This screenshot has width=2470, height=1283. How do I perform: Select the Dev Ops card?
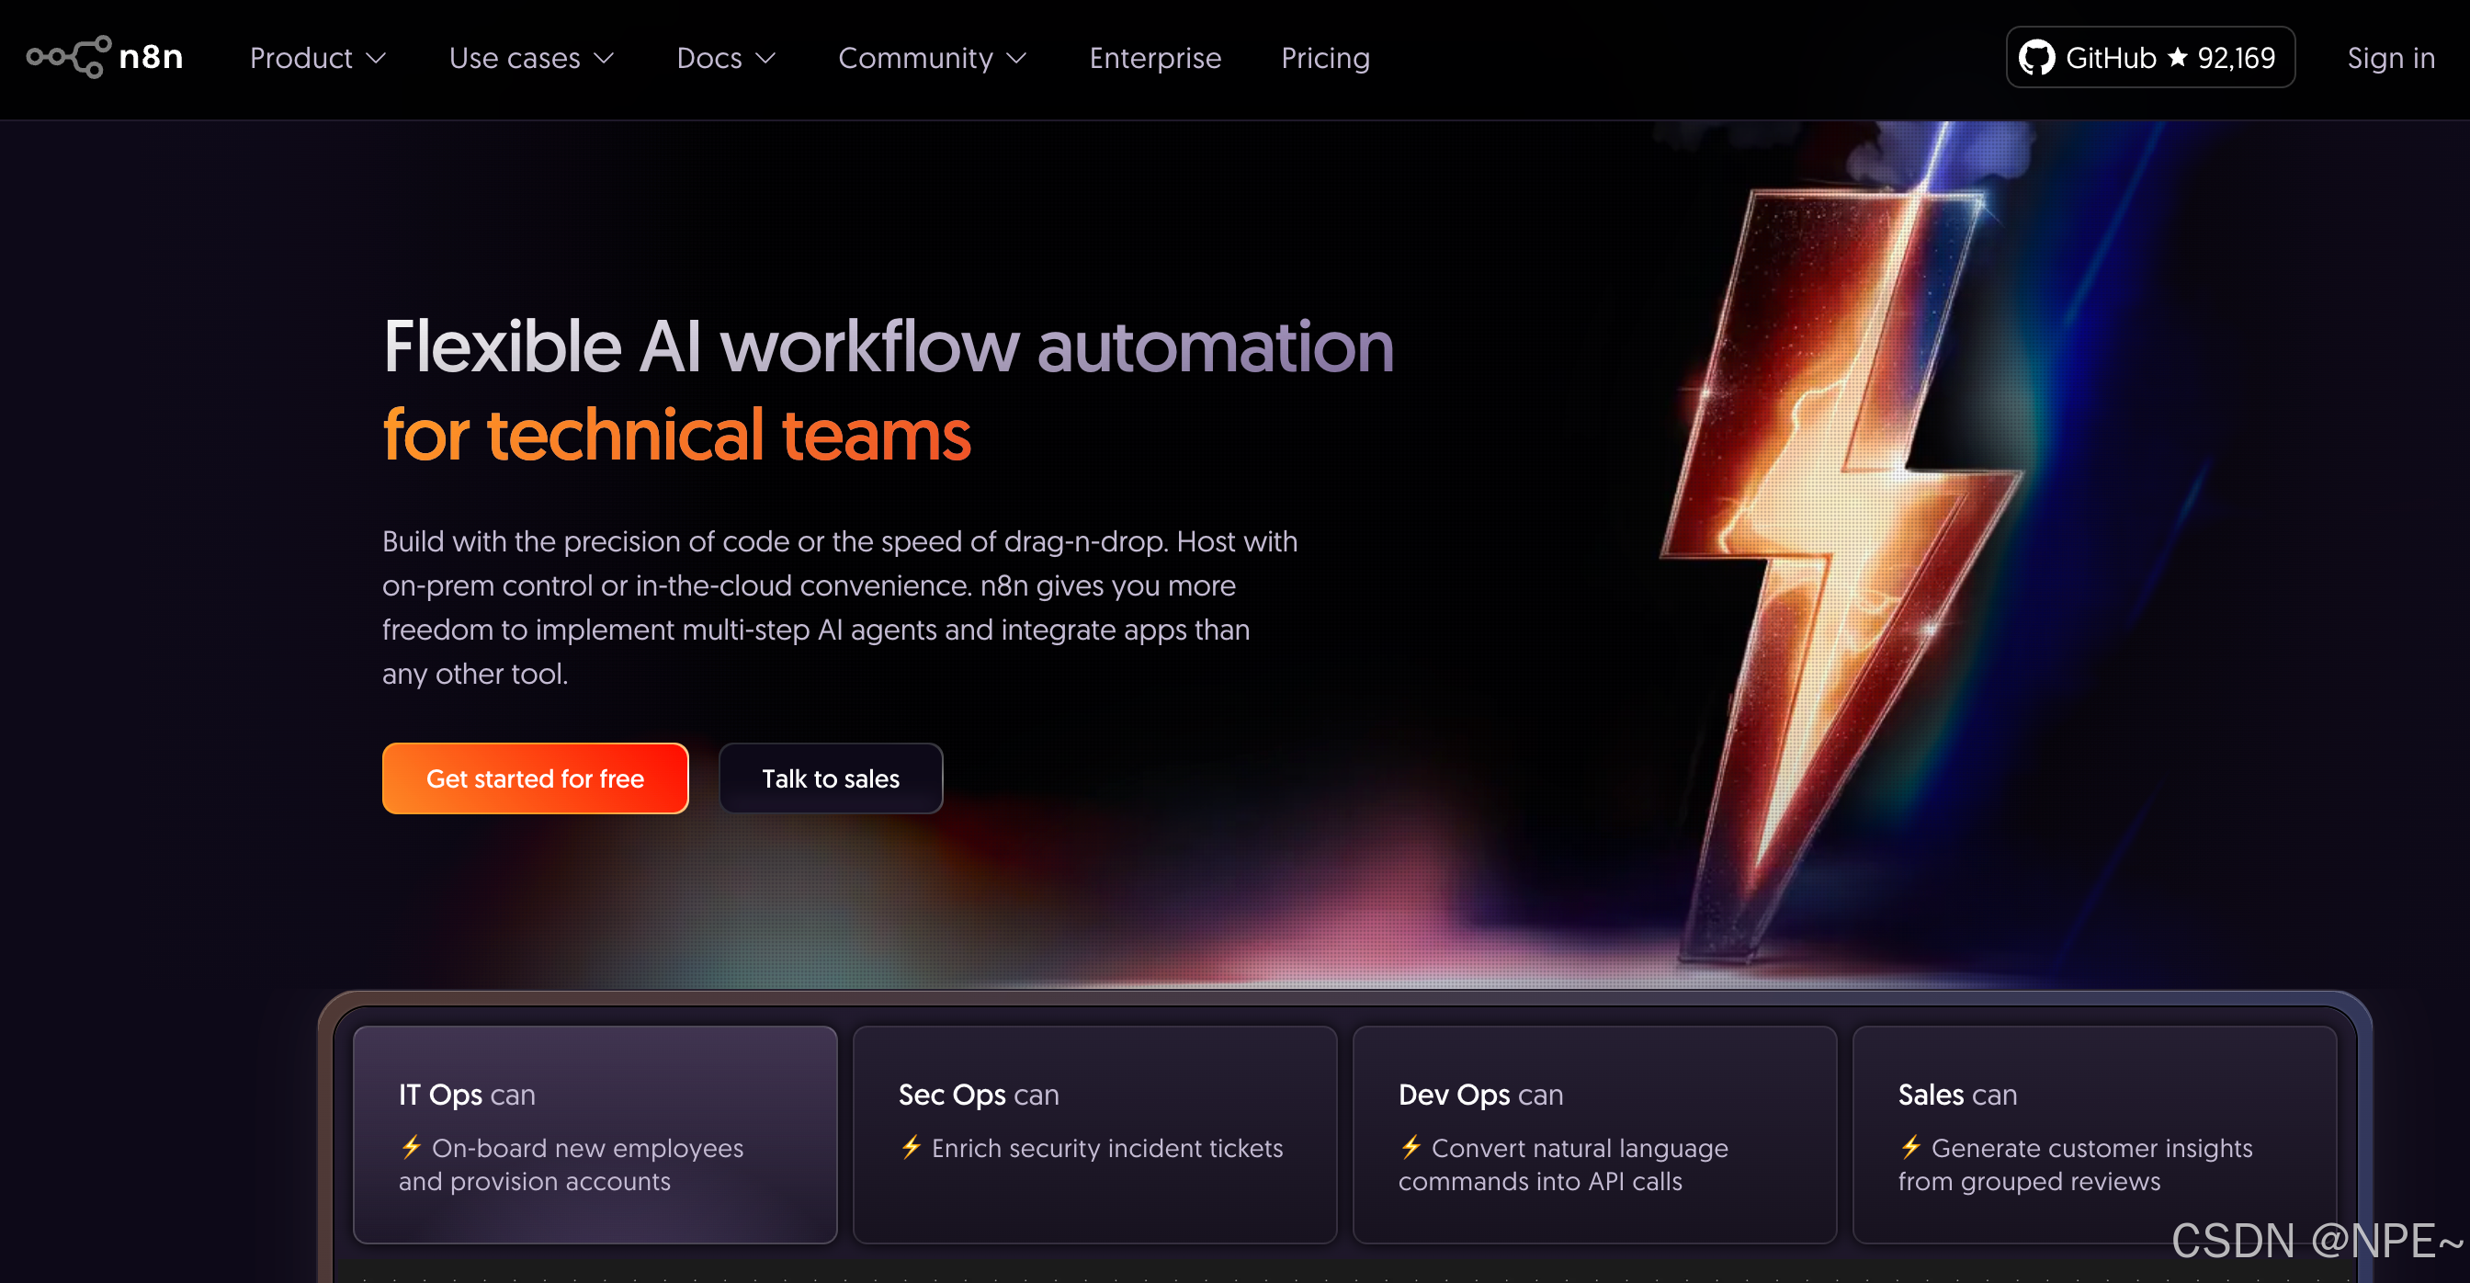pyautogui.click(x=1593, y=1134)
